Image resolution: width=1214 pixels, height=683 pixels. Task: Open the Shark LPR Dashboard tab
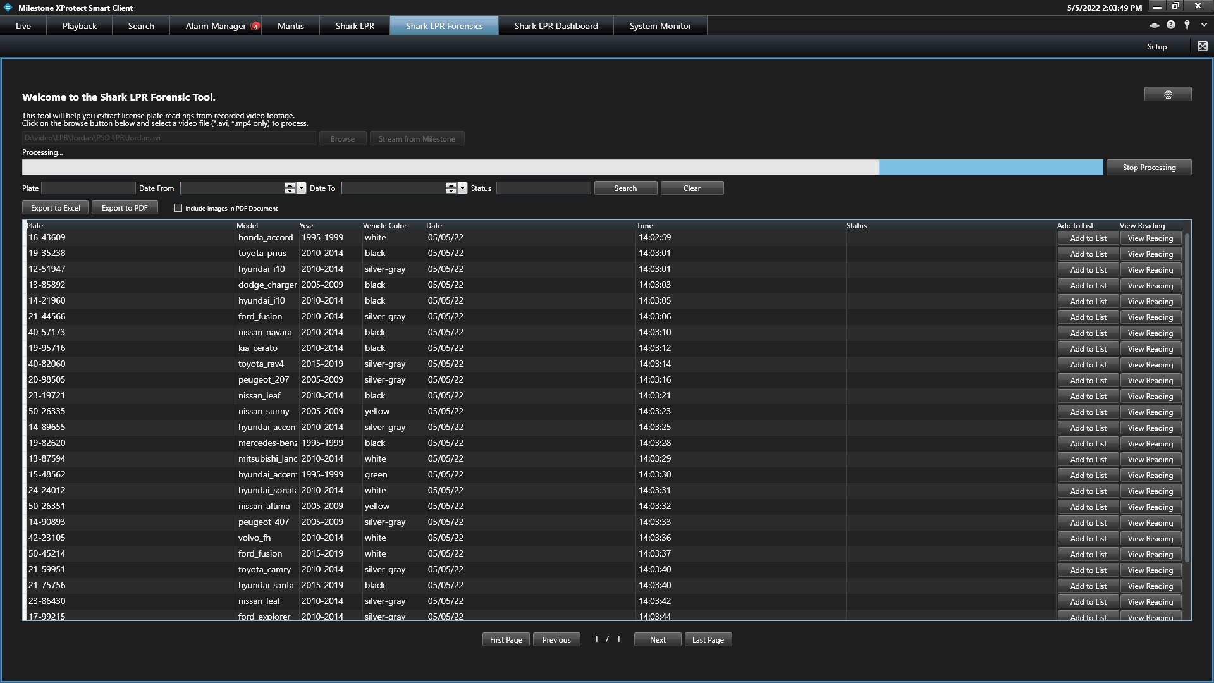[x=556, y=26]
